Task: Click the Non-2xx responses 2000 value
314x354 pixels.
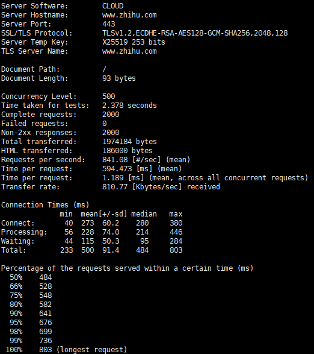Action: 111,133
